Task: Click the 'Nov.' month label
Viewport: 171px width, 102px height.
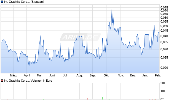Action: click(121, 75)
